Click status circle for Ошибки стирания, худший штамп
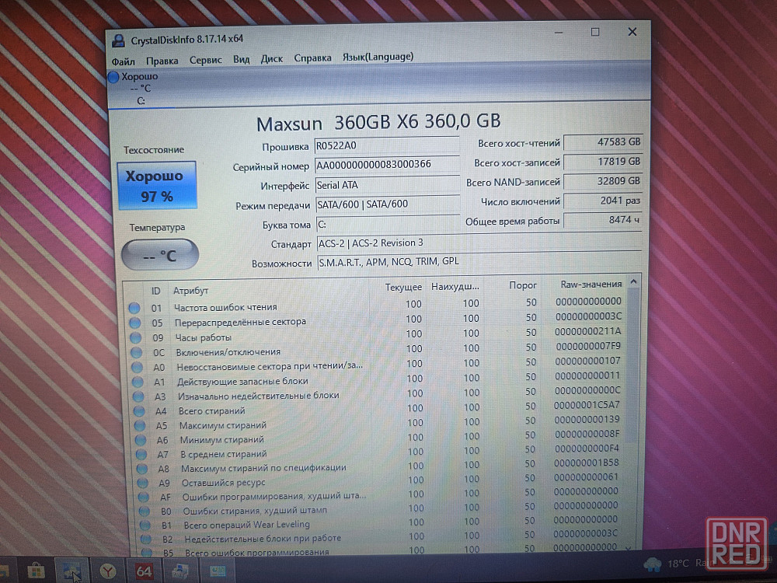Image resolution: width=777 pixels, height=583 pixels. pyautogui.click(x=145, y=511)
